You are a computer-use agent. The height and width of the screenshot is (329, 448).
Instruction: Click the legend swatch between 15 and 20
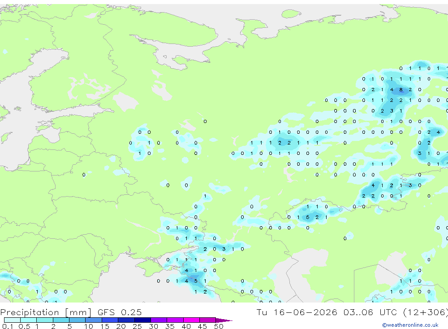110,320
